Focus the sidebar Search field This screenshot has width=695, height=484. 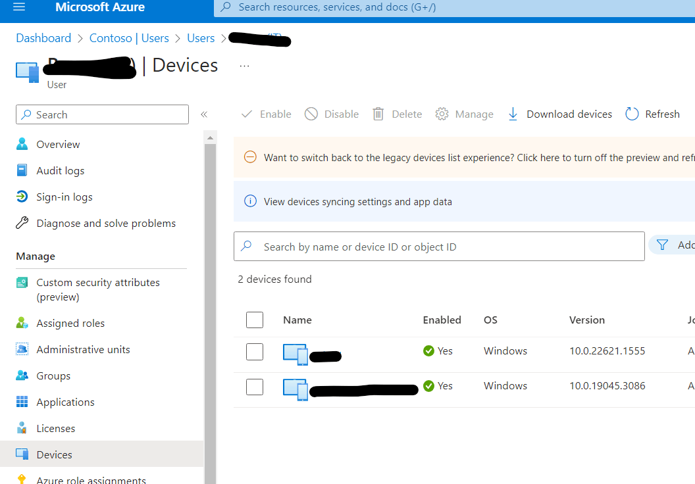tap(103, 114)
